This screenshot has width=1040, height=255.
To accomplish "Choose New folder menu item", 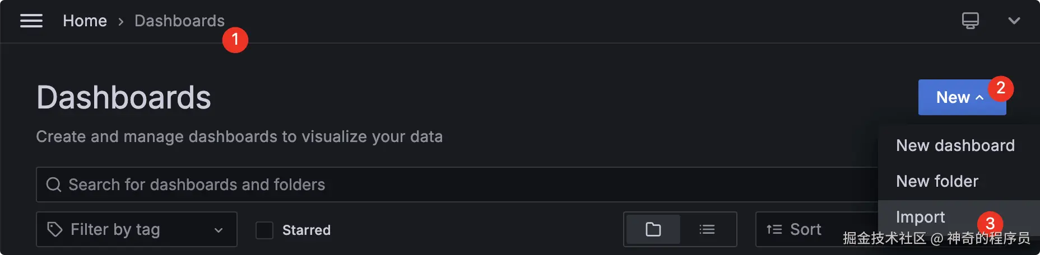I will [937, 181].
